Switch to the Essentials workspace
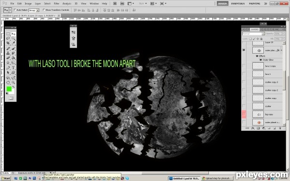 tap(238, 3)
